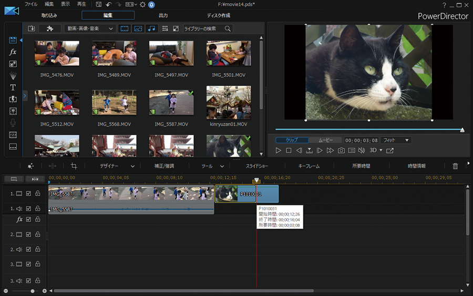The height and width of the screenshot is (296, 473).
Task: Expand the フィット zoom dropdown
Action: (x=396, y=140)
